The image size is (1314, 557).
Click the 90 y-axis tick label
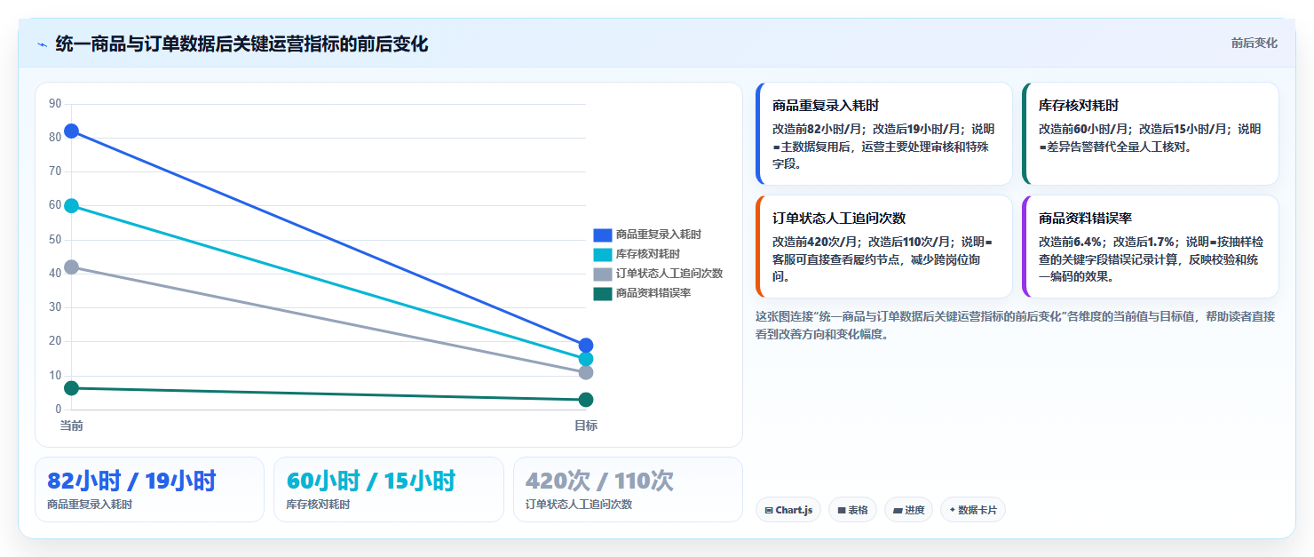(x=55, y=104)
